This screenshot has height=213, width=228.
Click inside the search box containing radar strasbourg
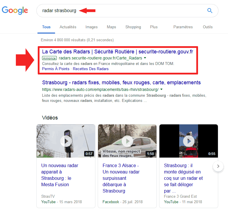[127, 11]
